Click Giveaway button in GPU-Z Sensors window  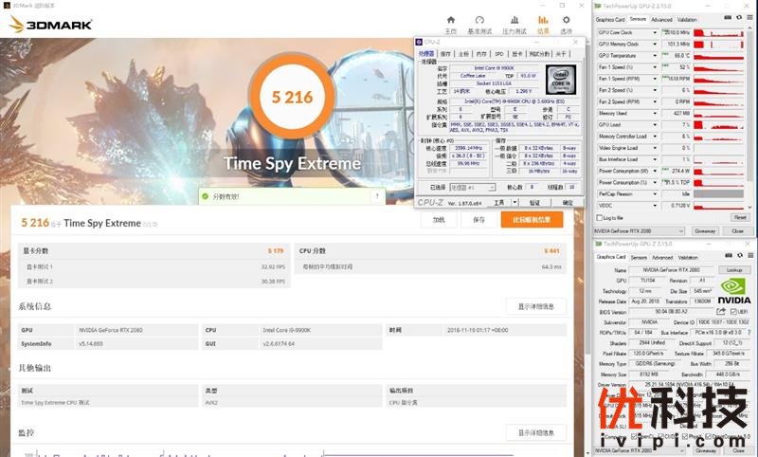(x=705, y=231)
